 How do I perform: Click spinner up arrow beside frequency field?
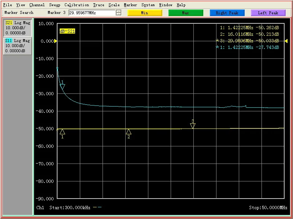[x=118, y=11]
